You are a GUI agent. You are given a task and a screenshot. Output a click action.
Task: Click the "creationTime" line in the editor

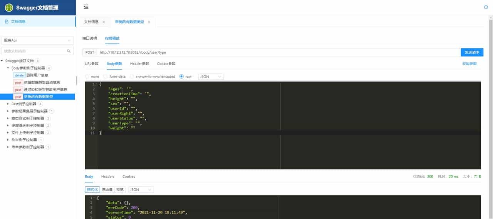129,94
